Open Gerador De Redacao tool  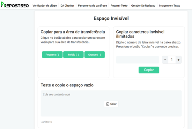pyautogui.click(x=143, y=6)
